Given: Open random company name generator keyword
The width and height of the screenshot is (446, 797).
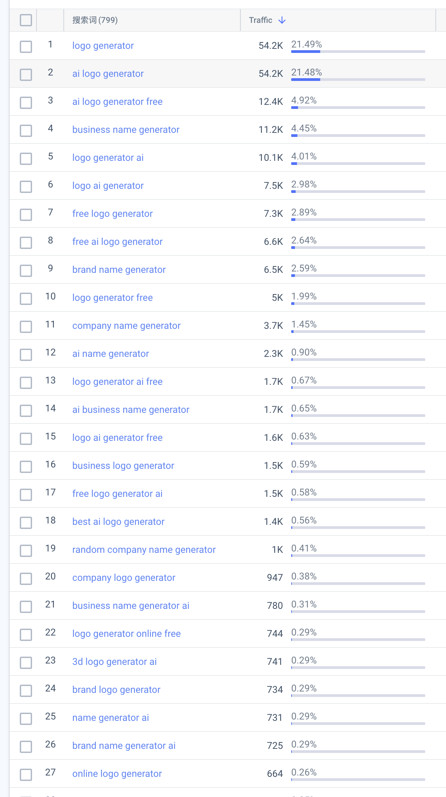Looking at the screenshot, I should (x=144, y=550).
